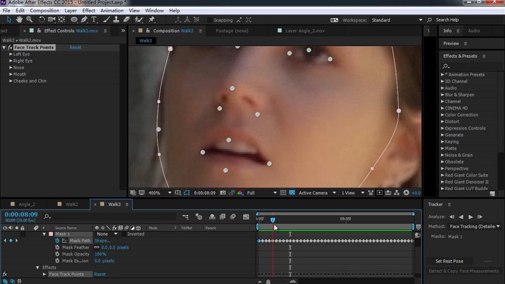505x284 pixels.
Task: Select the Brush tool
Action: click(106, 20)
